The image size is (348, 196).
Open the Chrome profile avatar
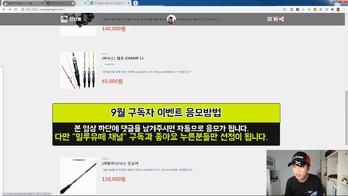(338, 9)
